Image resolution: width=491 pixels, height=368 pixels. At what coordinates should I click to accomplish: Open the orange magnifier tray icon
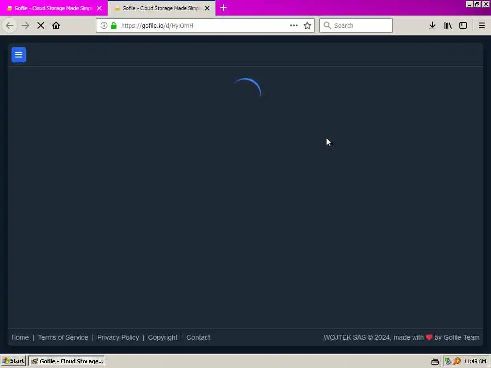457,361
